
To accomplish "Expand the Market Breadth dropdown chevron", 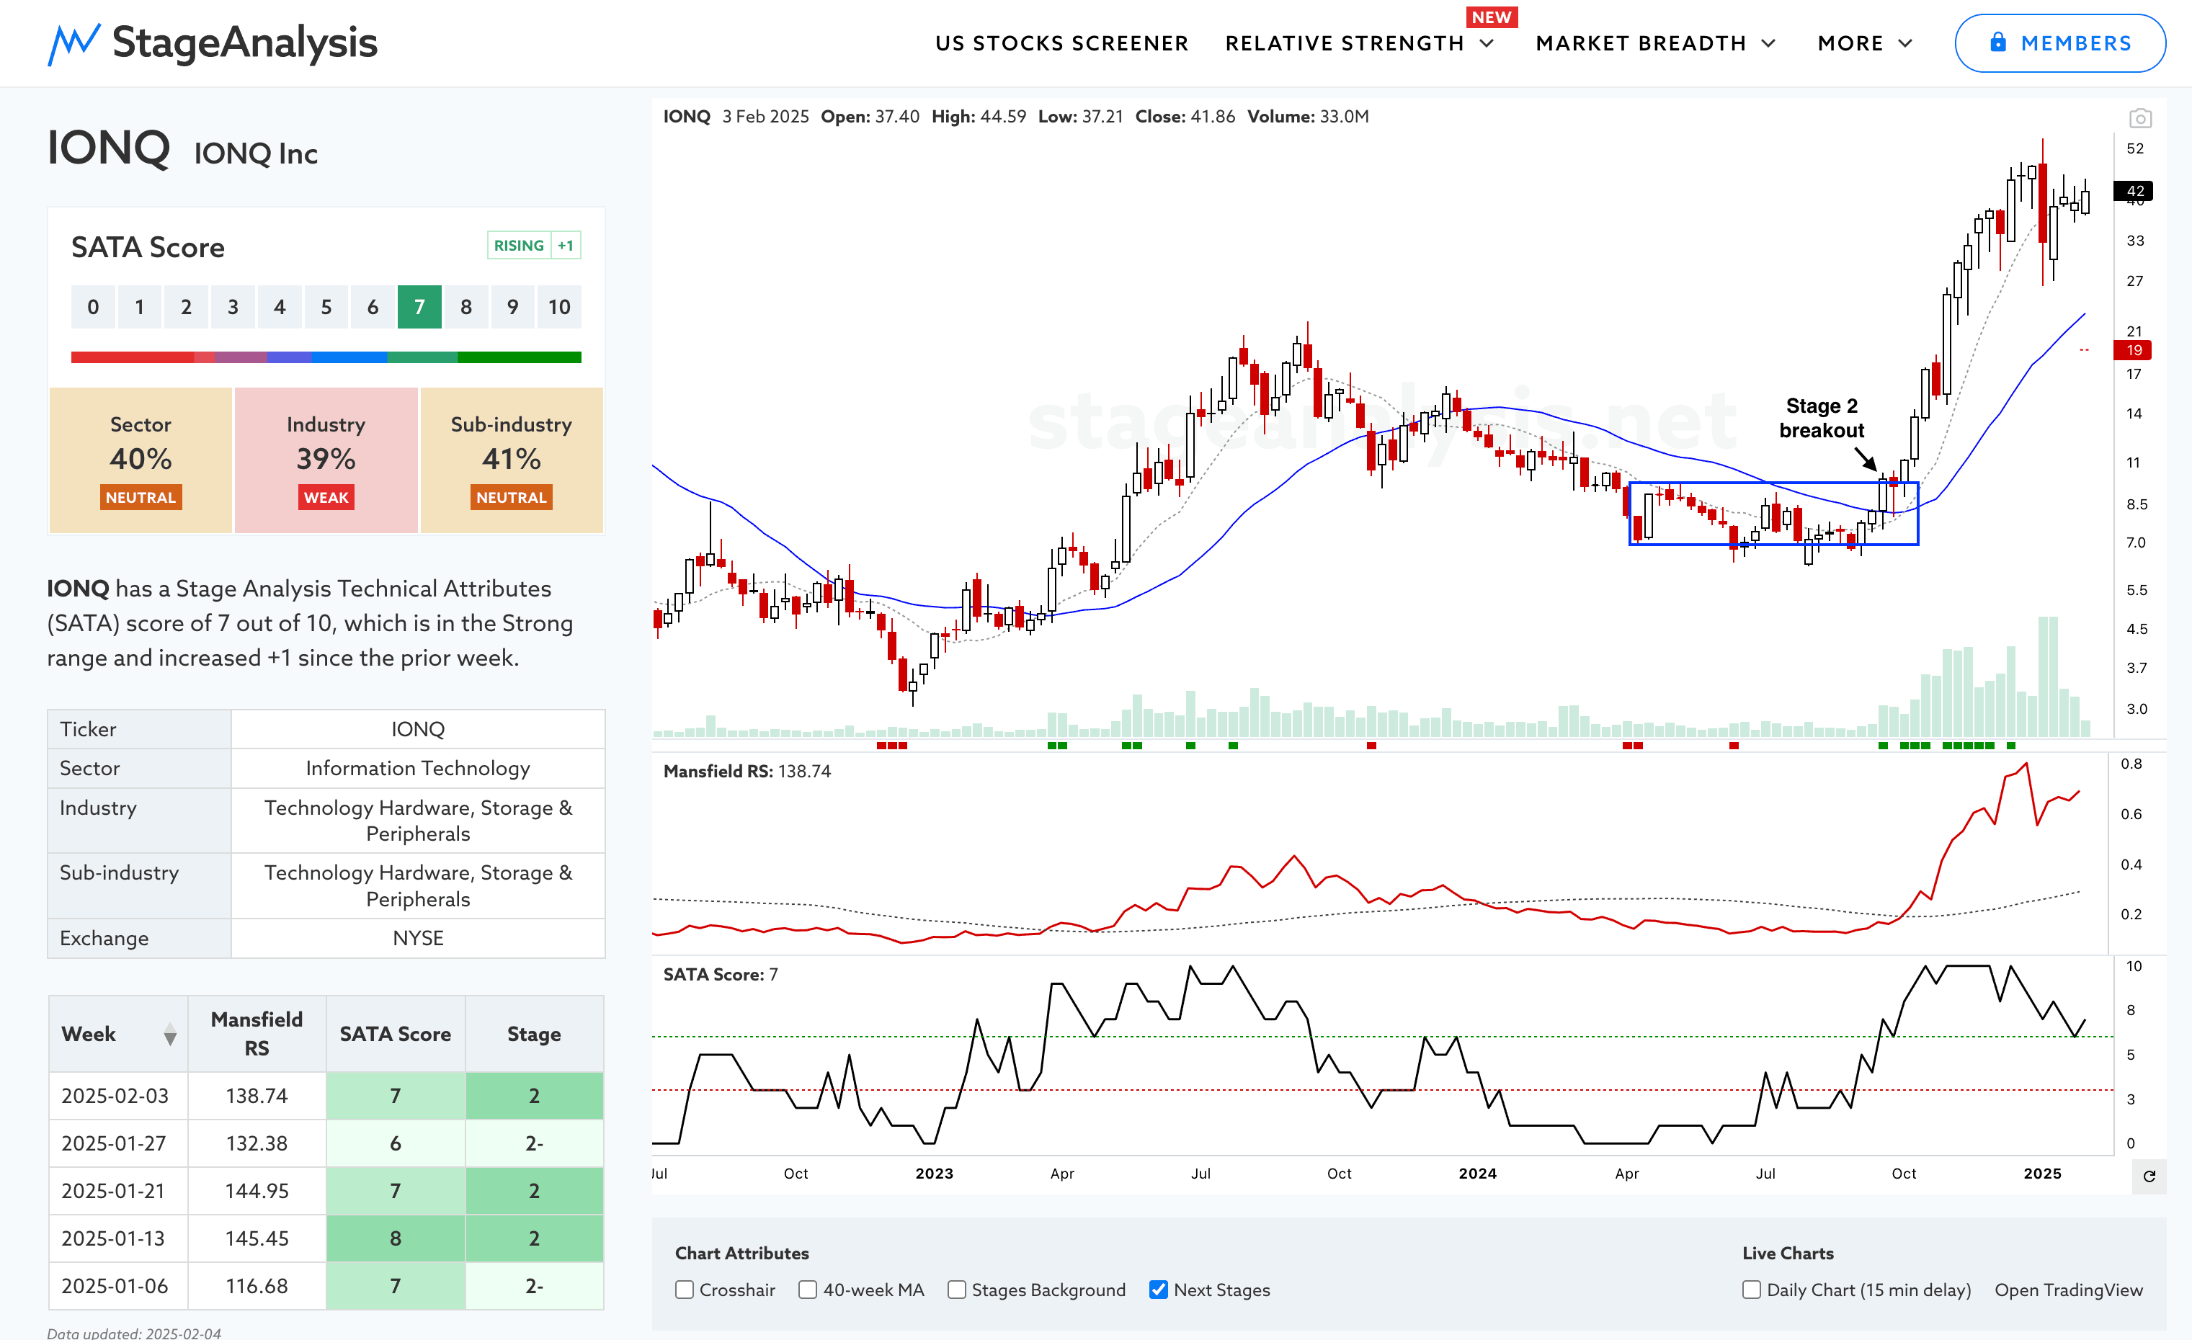I will (1768, 43).
